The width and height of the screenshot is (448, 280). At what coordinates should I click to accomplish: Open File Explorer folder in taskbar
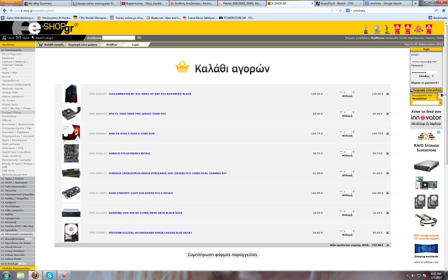point(21,275)
